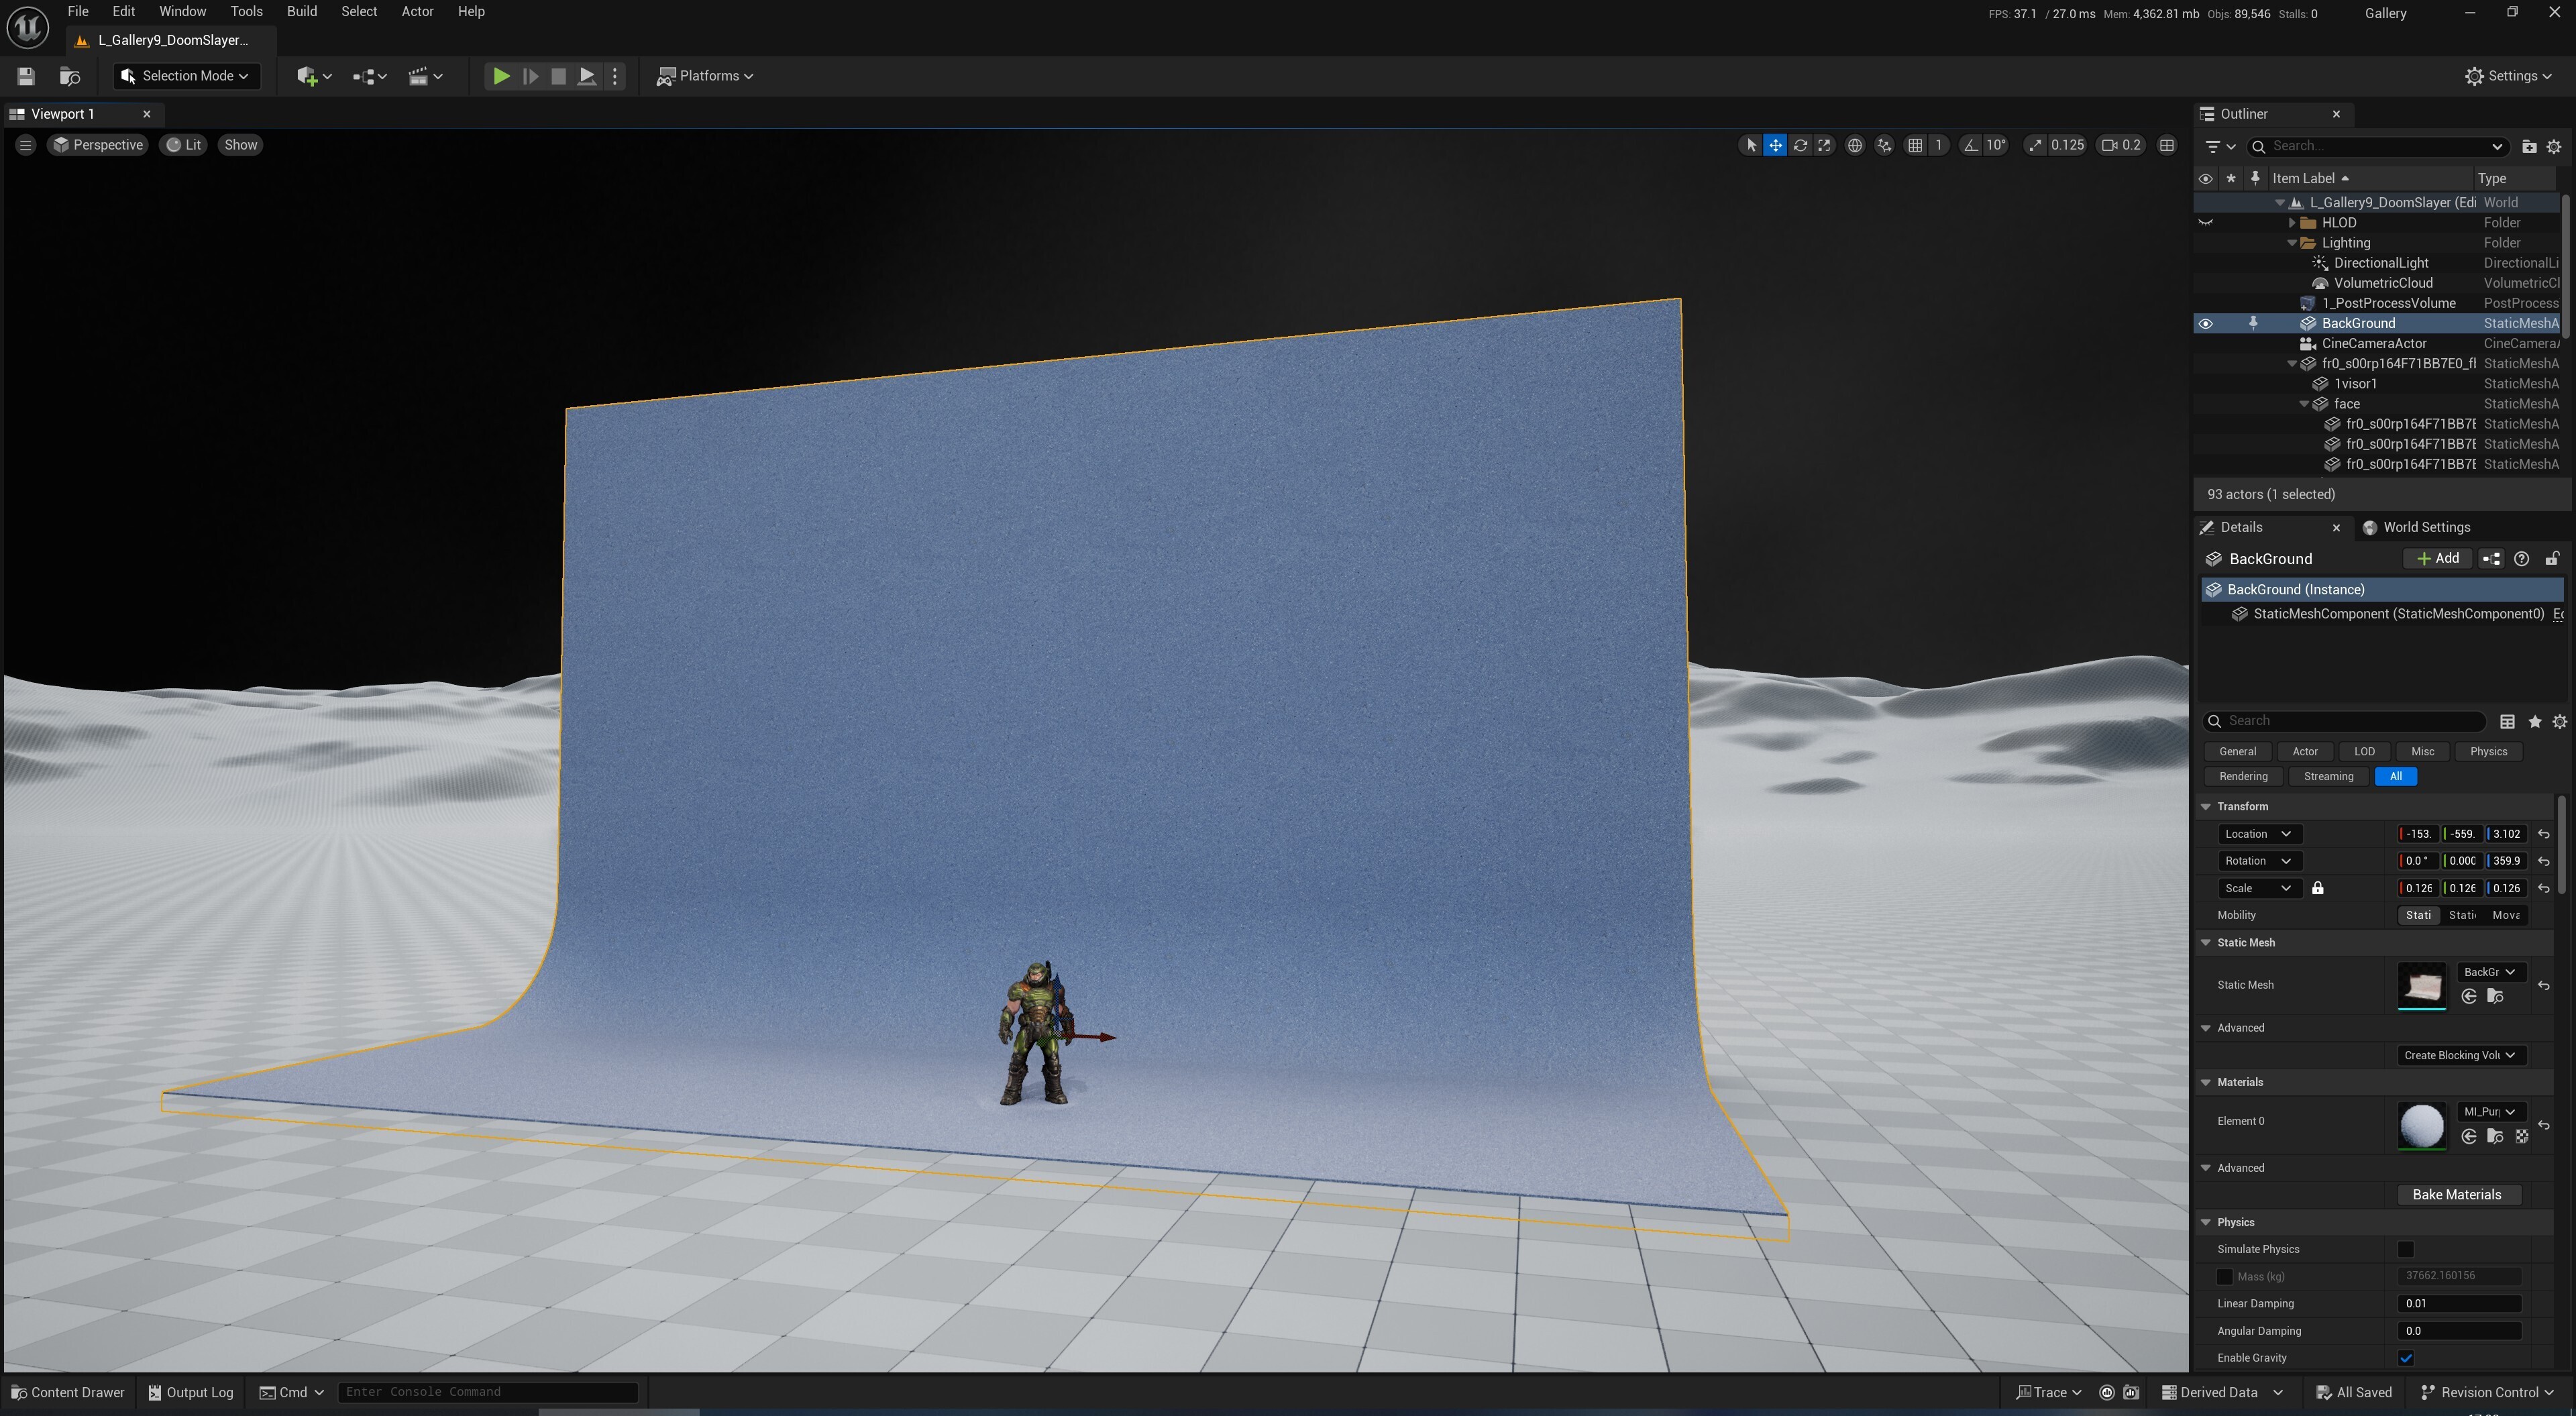Change viewport layout panes icon

[x=2166, y=145]
